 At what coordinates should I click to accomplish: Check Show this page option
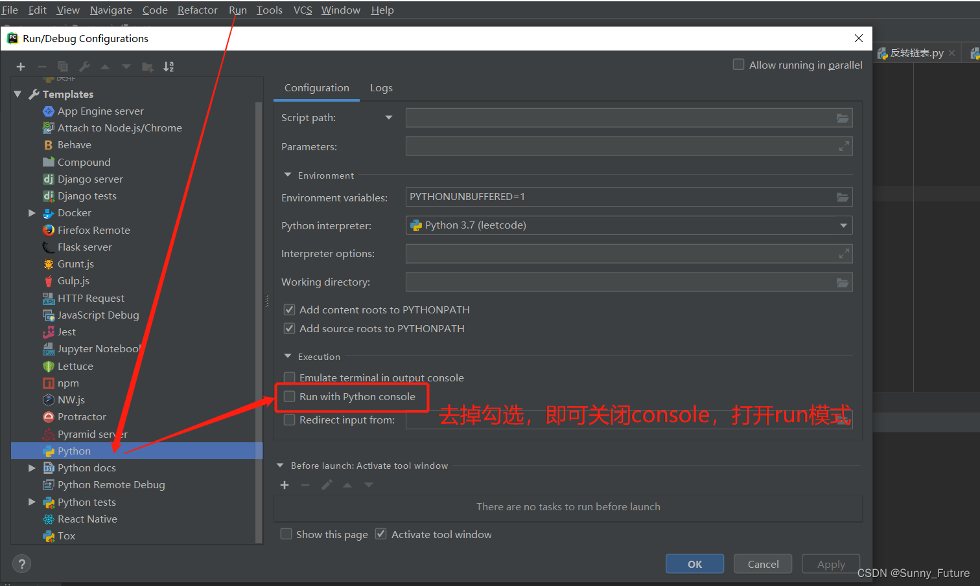pos(286,534)
